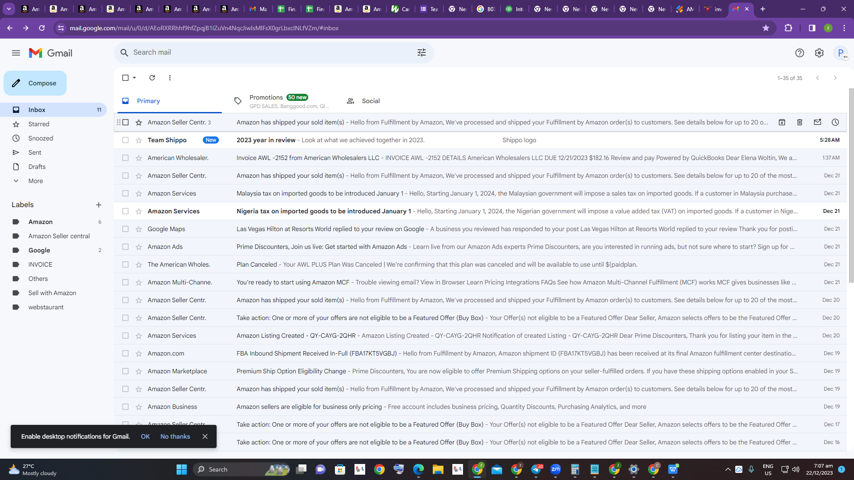Click the Google account avatar

(840, 53)
